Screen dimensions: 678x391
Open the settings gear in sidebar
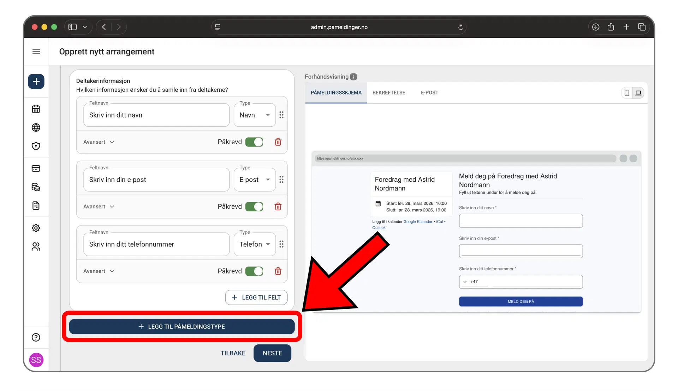36,228
